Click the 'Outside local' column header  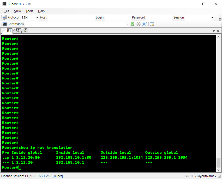point(116,153)
